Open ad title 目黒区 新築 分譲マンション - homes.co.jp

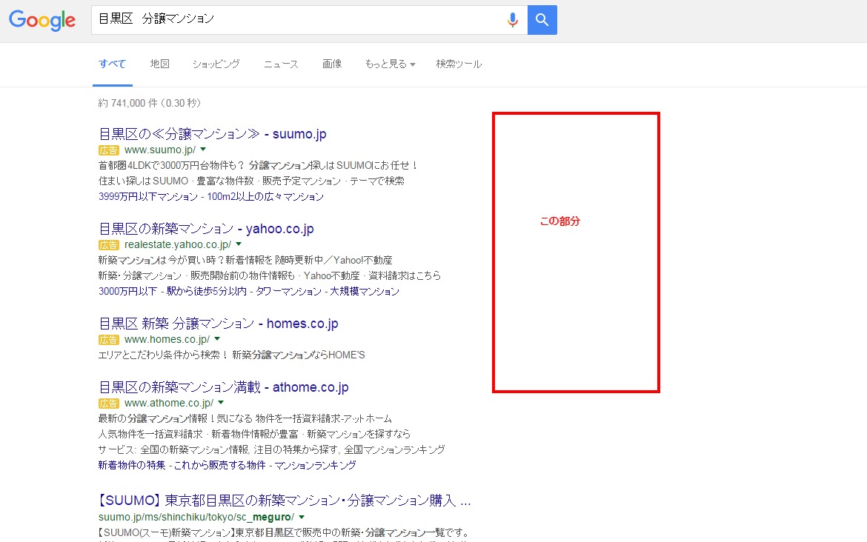point(219,324)
